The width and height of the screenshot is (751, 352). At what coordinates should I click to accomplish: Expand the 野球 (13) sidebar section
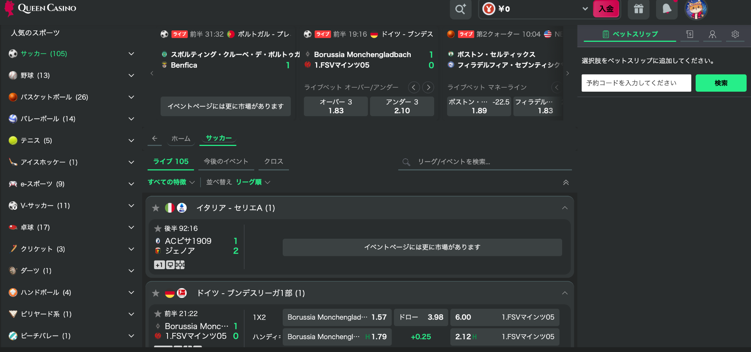131,76
